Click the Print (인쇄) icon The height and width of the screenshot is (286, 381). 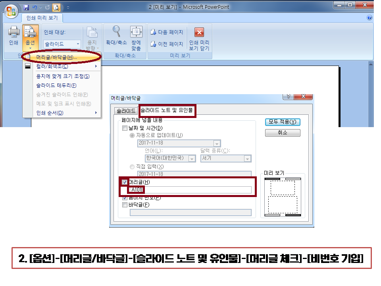(x=13, y=33)
